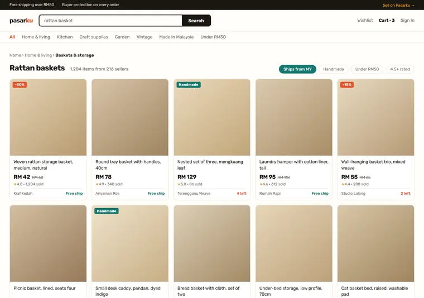Visit seller Anyaman Ros
This screenshot has width=424, height=298.
[x=107, y=194]
